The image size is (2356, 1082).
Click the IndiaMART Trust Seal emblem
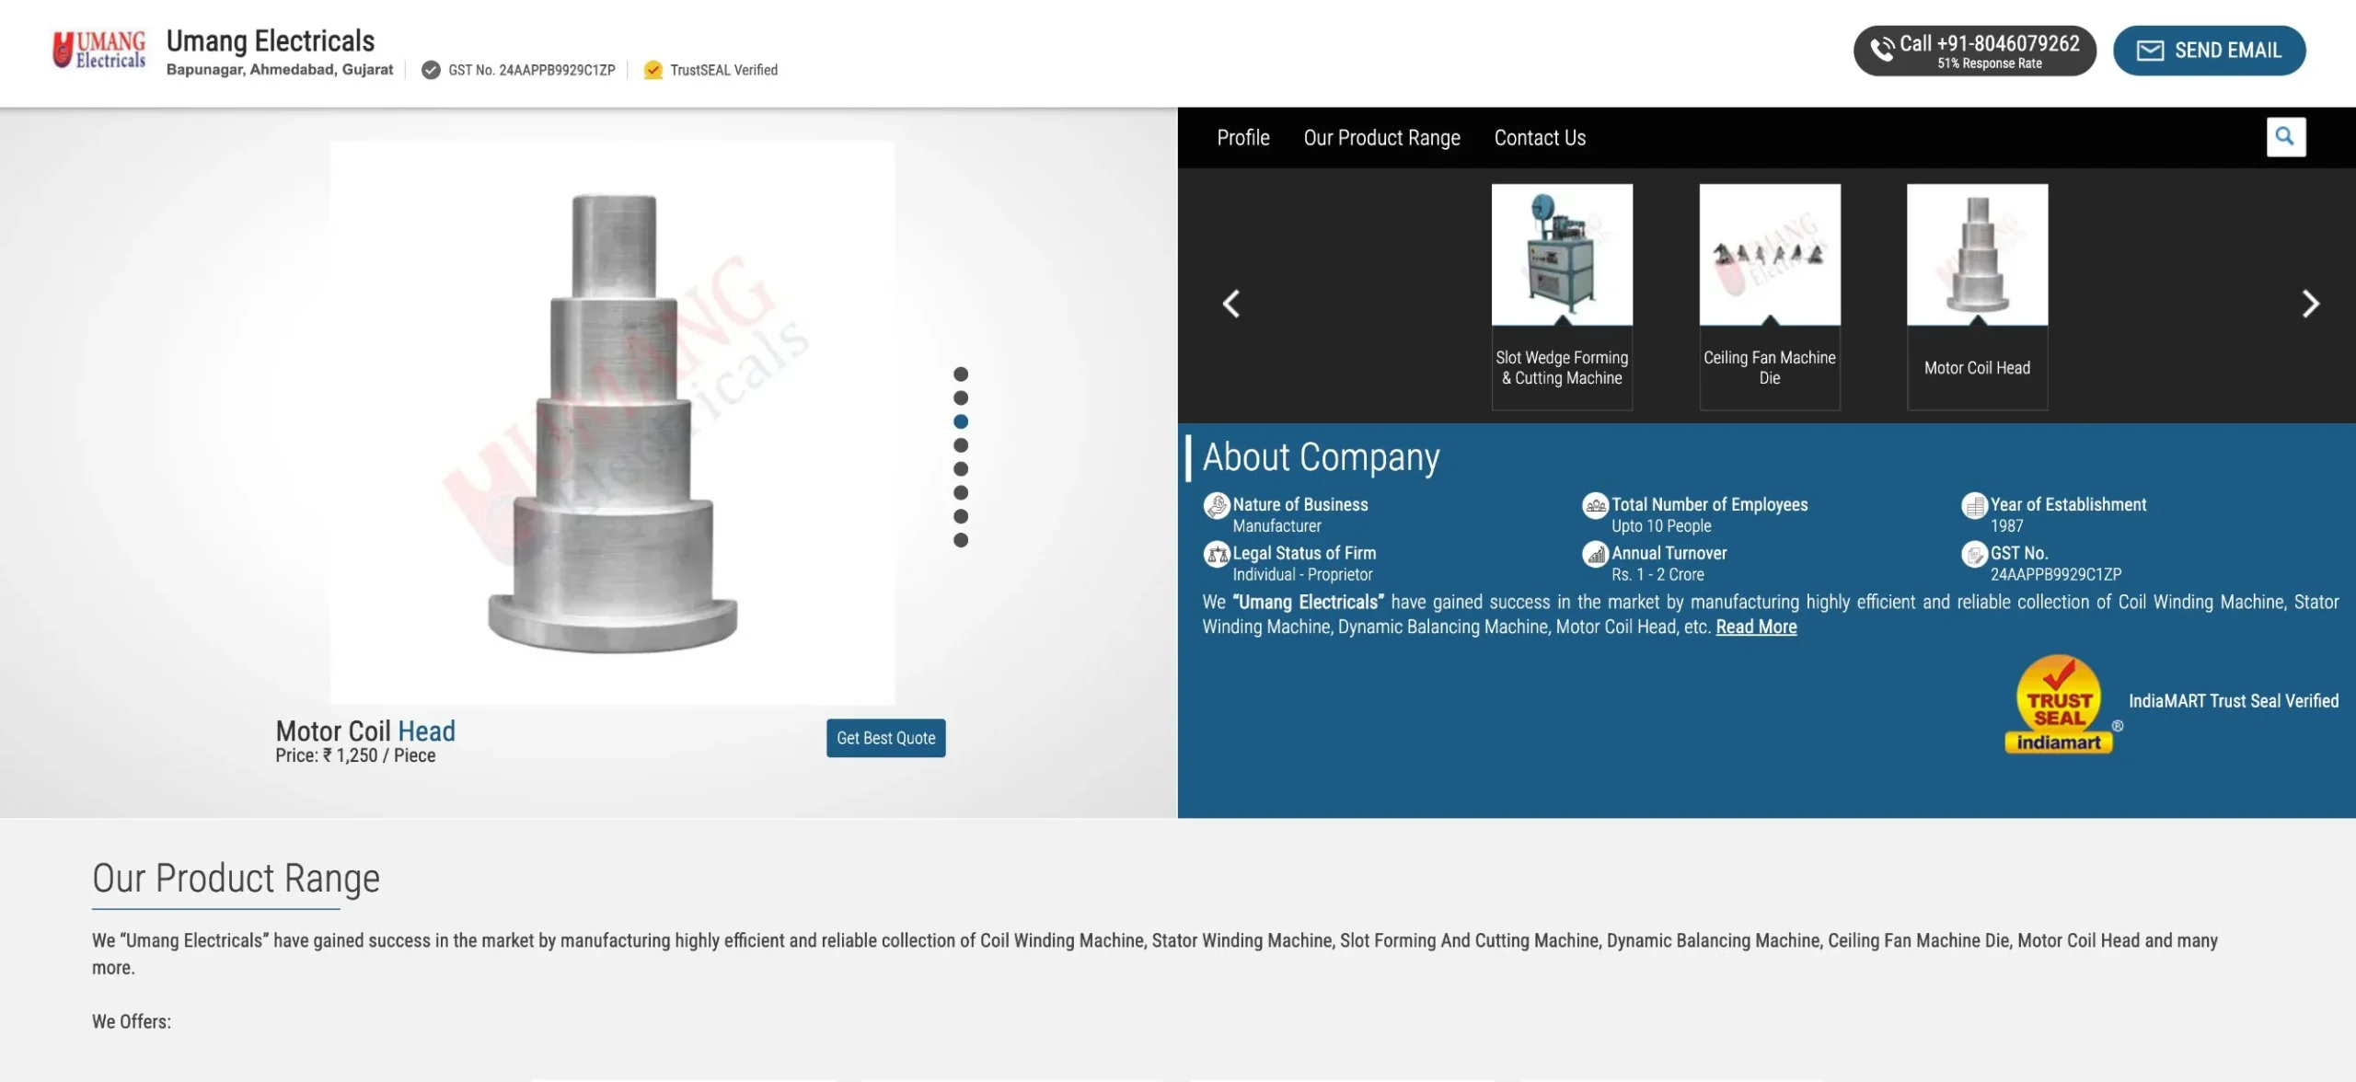tap(2061, 704)
